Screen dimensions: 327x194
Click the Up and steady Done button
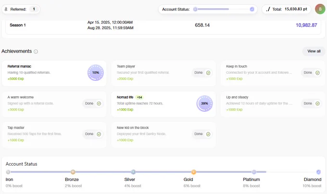[311, 103]
